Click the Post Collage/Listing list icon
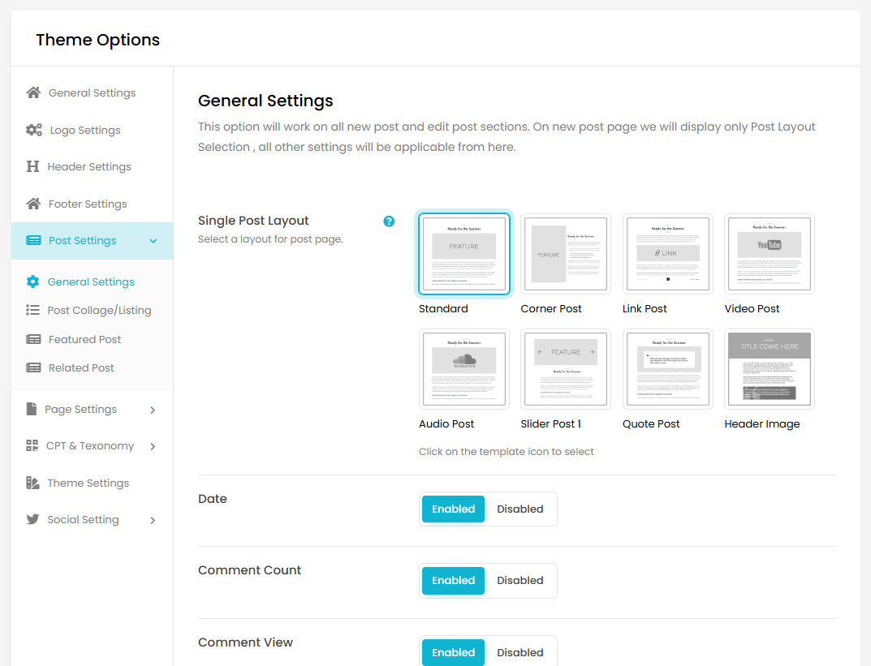Screen dimensions: 871x666 click(33, 310)
